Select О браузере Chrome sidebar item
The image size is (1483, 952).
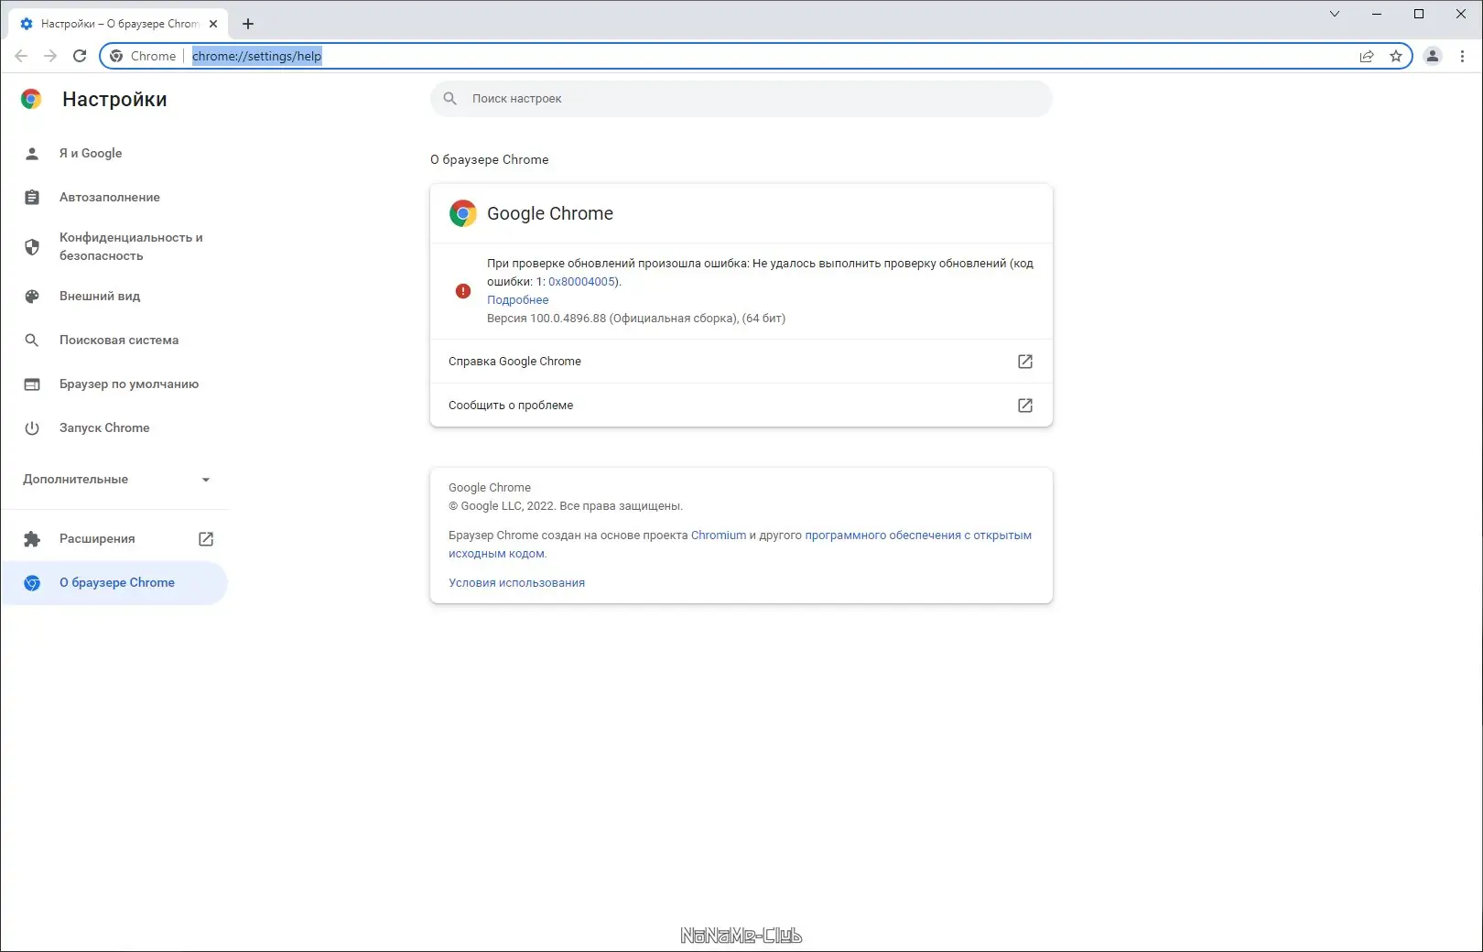click(114, 582)
